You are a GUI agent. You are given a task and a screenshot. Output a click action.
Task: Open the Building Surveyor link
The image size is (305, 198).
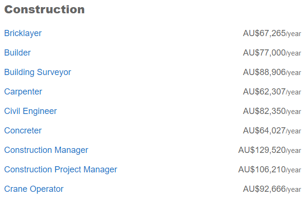click(38, 72)
